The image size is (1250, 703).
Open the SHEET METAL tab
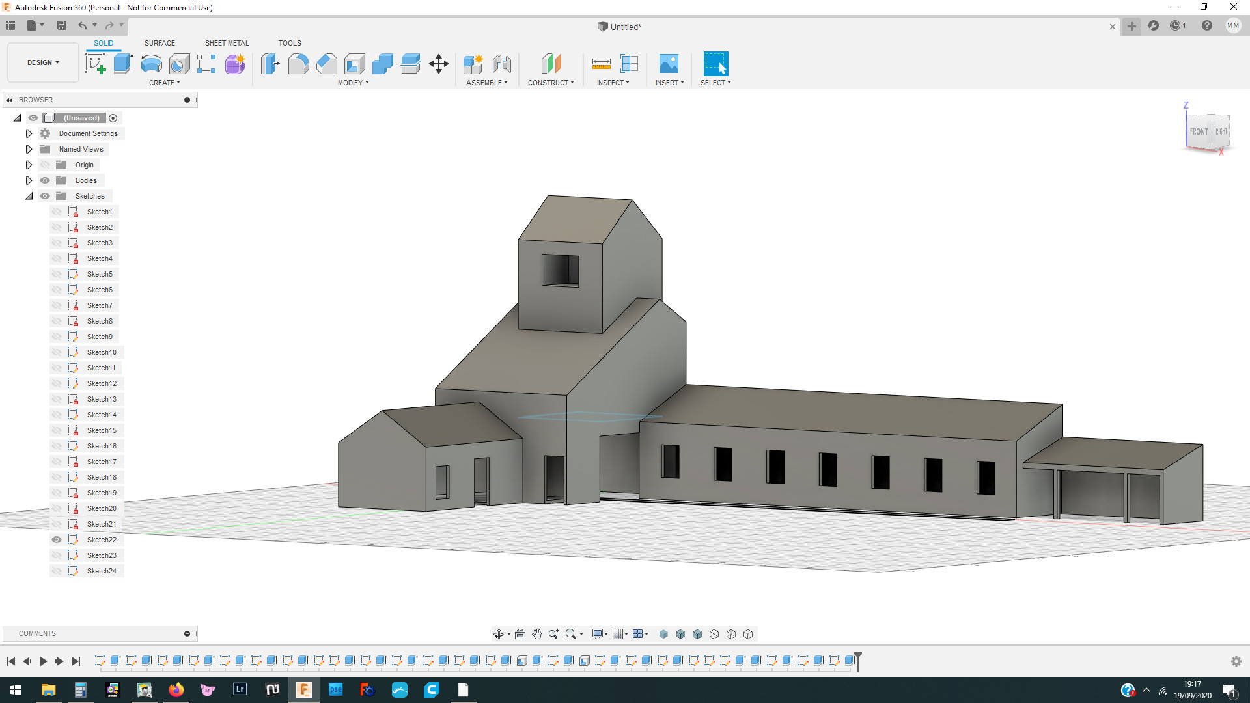[227, 43]
